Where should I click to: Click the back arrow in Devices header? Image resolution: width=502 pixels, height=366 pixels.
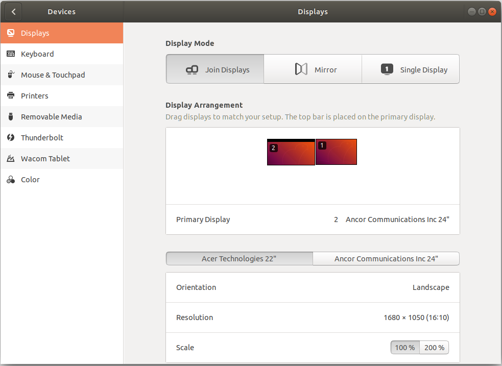(x=13, y=12)
